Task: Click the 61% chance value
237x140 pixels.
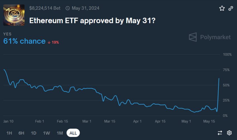Action: click(x=24, y=41)
